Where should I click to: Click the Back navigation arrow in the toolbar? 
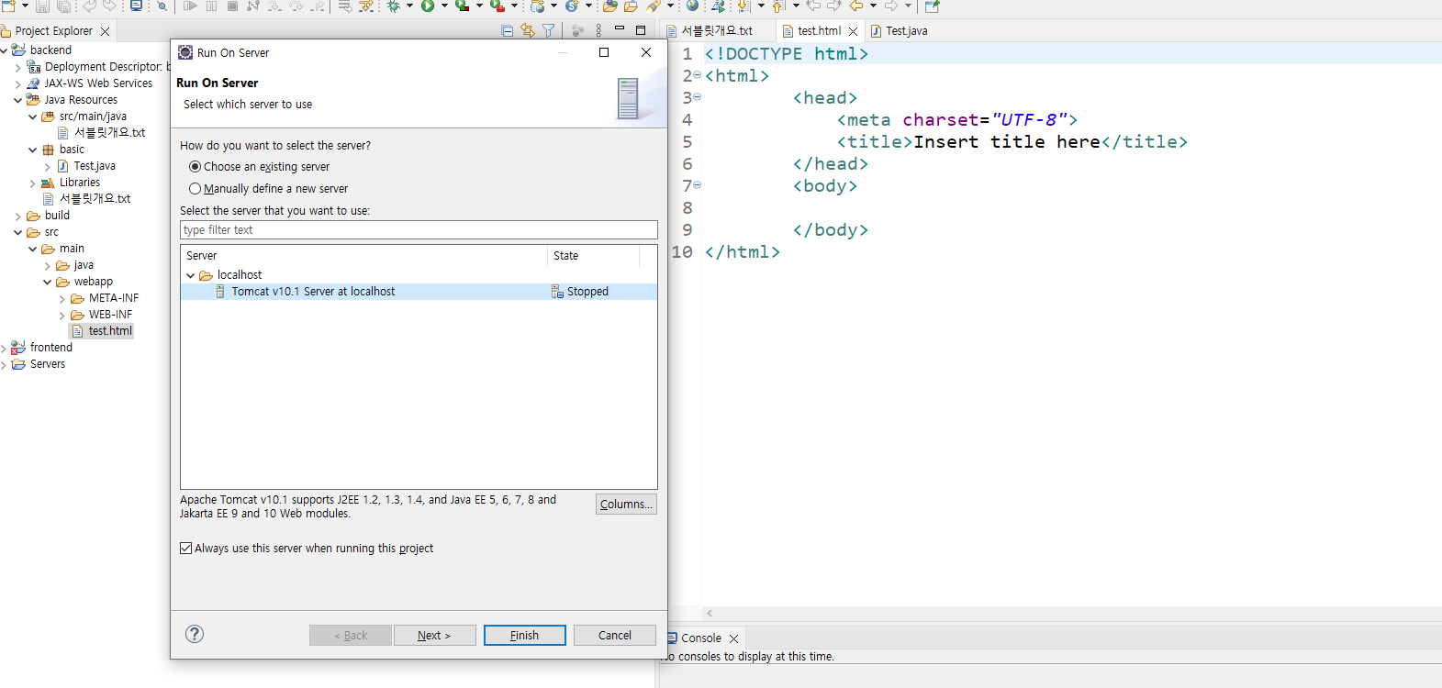(855, 6)
